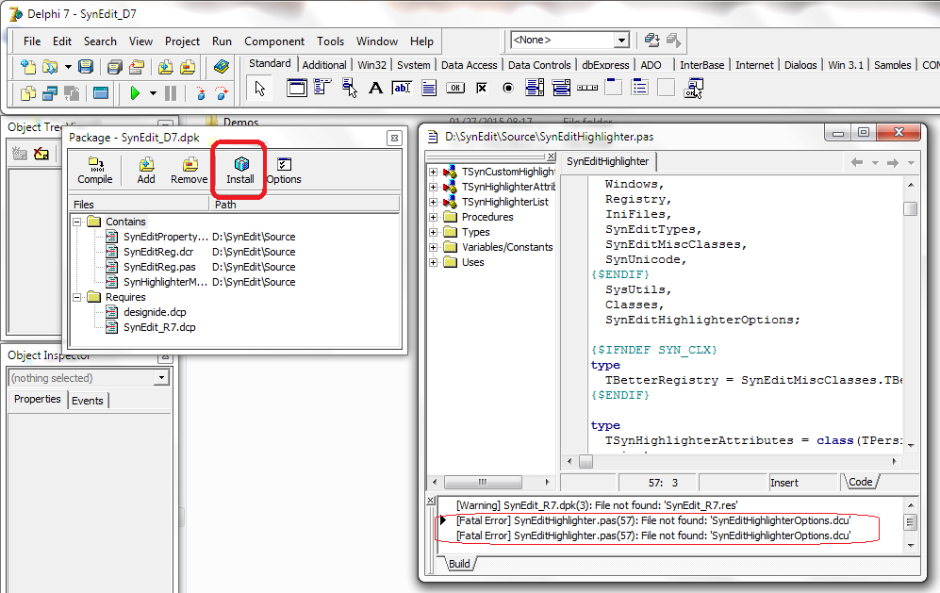Switch to the Events tab in Object Inspector
The height and width of the screenshot is (593, 940).
coord(88,401)
